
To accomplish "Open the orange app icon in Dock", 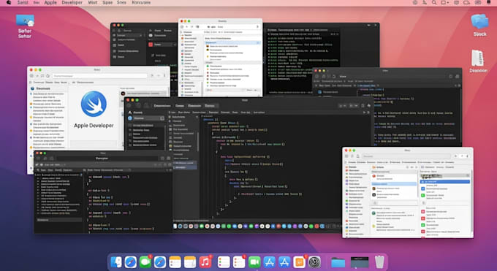I will (299, 262).
